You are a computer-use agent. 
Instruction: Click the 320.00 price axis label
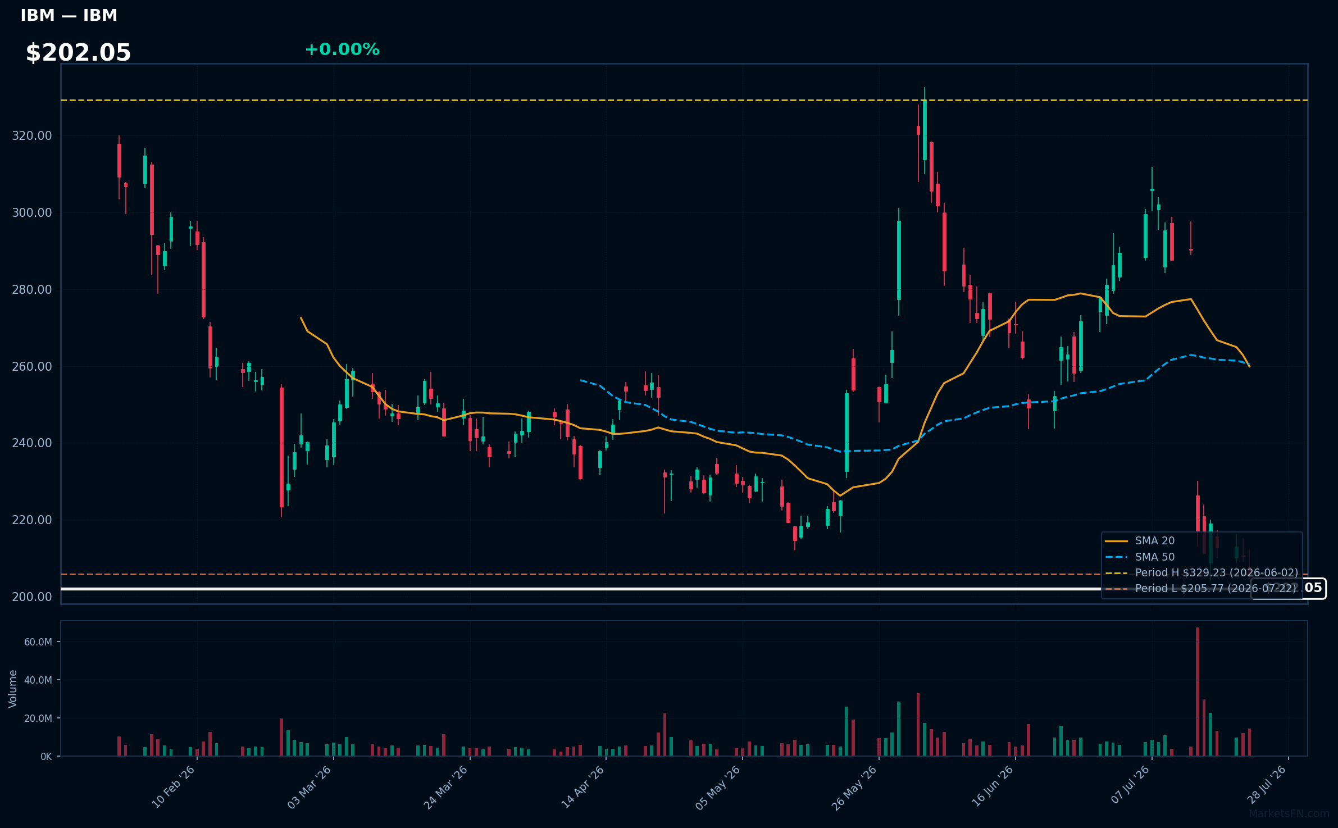(32, 136)
